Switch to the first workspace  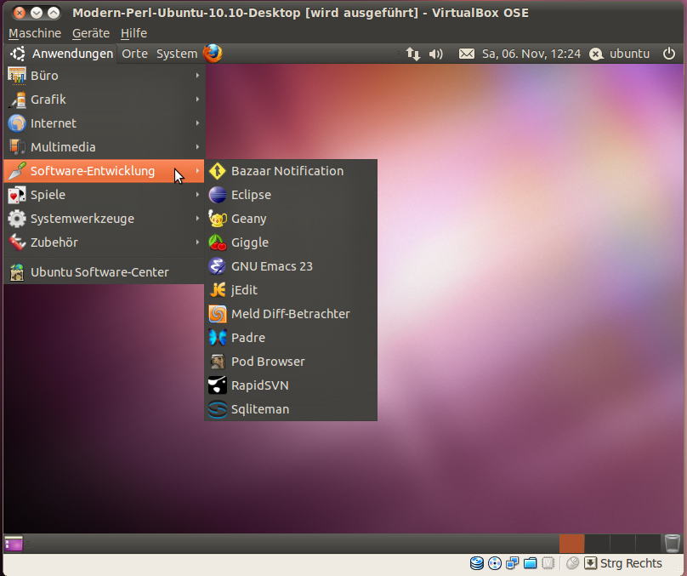[x=571, y=544]
